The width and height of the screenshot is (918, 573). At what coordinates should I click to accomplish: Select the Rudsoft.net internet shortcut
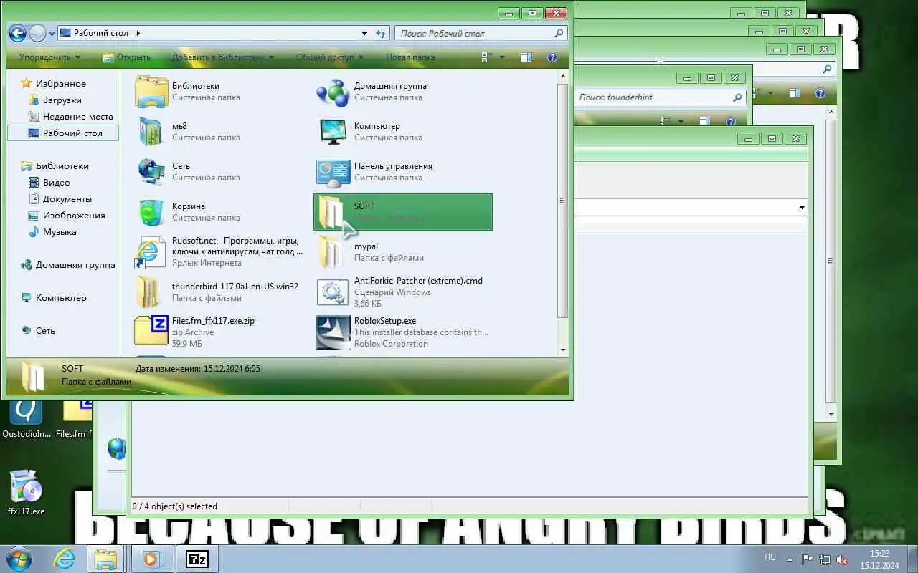tap(222, 252)
